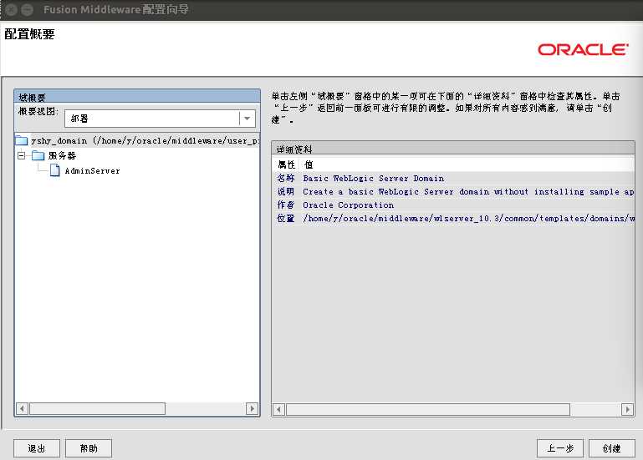Click the 作者 property label
The width and height of the screenshot is (643, 460).
(286, 205)
